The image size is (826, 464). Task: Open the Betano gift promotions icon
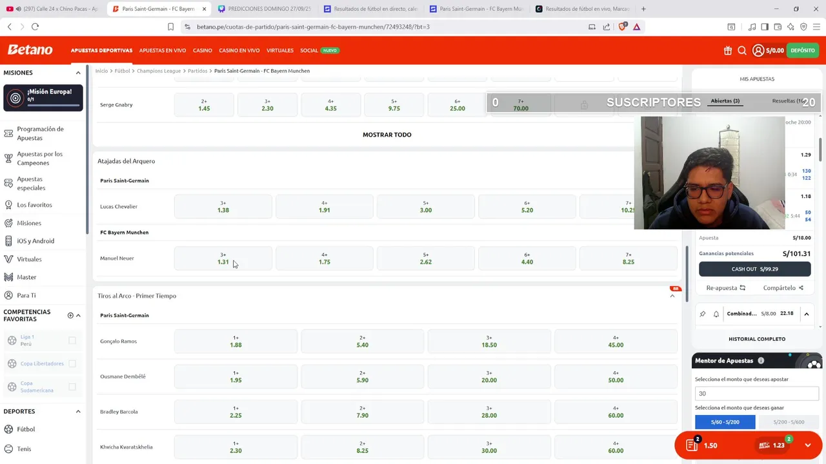pos(728,50)
